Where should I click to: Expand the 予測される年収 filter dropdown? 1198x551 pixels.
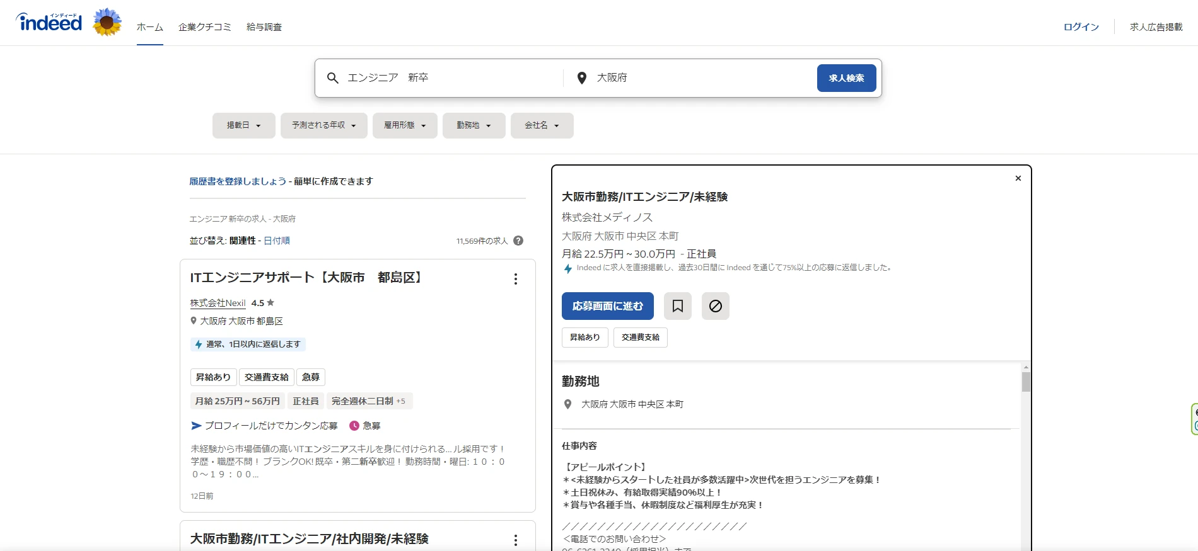pyautogui.click(x=324, y=125)
